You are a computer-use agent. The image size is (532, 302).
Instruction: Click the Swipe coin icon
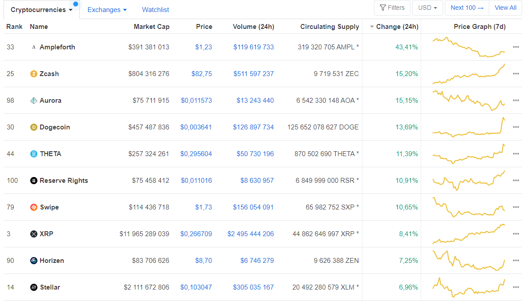(33, 207)
